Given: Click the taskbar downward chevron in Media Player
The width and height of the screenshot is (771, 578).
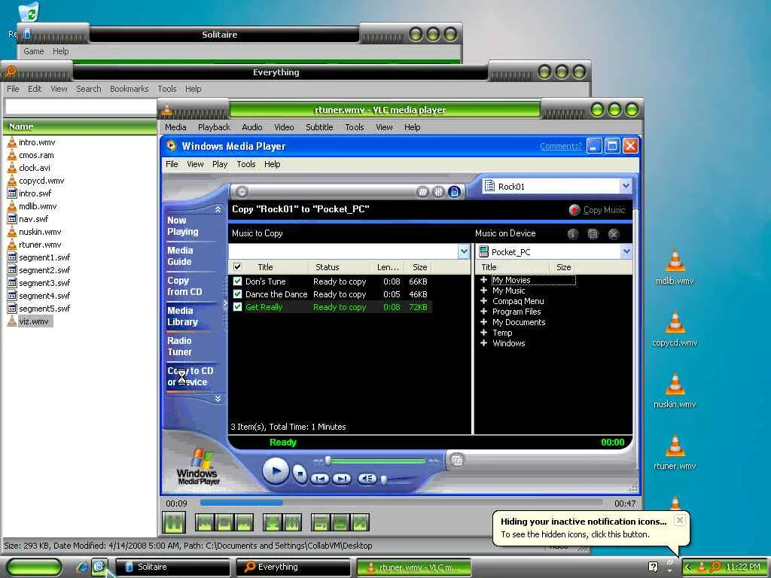Looking at the screenshot, I should [x=218, y=399].
